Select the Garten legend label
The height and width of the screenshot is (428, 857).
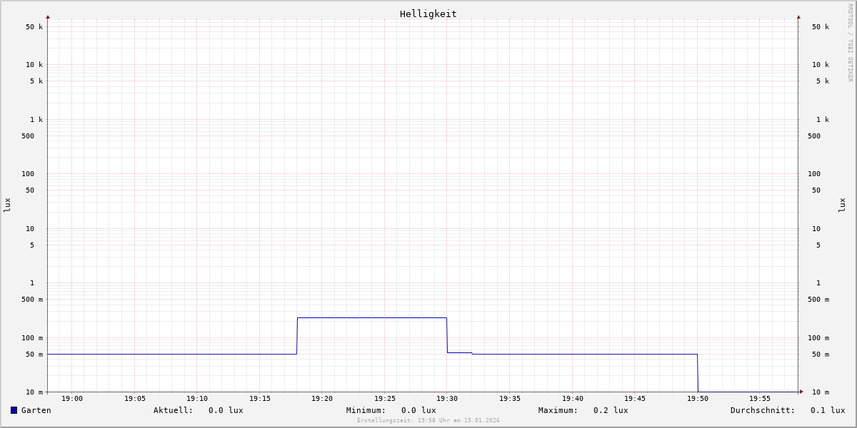(x=36, y=410)
